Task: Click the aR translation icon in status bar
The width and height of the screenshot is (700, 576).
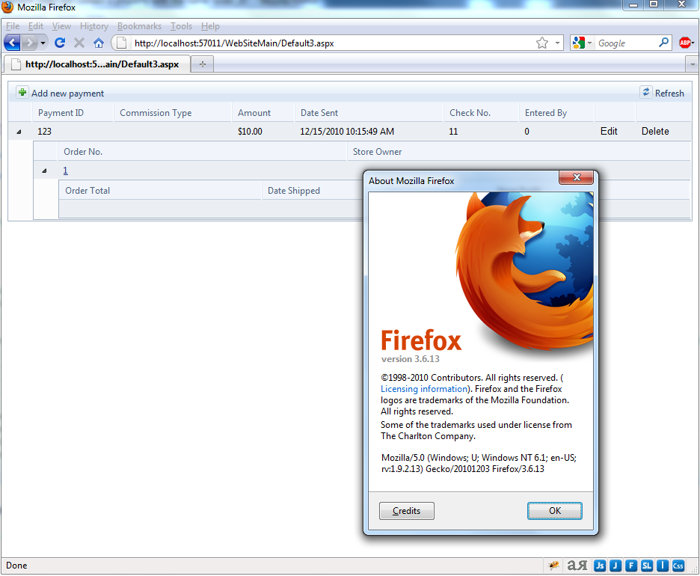Action: (577, 566)
